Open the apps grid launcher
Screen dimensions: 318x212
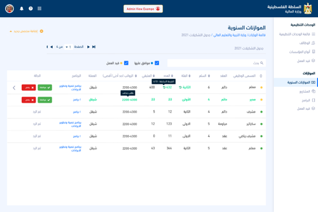pos(40,9)
